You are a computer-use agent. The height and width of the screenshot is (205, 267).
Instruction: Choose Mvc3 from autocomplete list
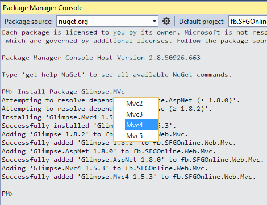(136, 114)
